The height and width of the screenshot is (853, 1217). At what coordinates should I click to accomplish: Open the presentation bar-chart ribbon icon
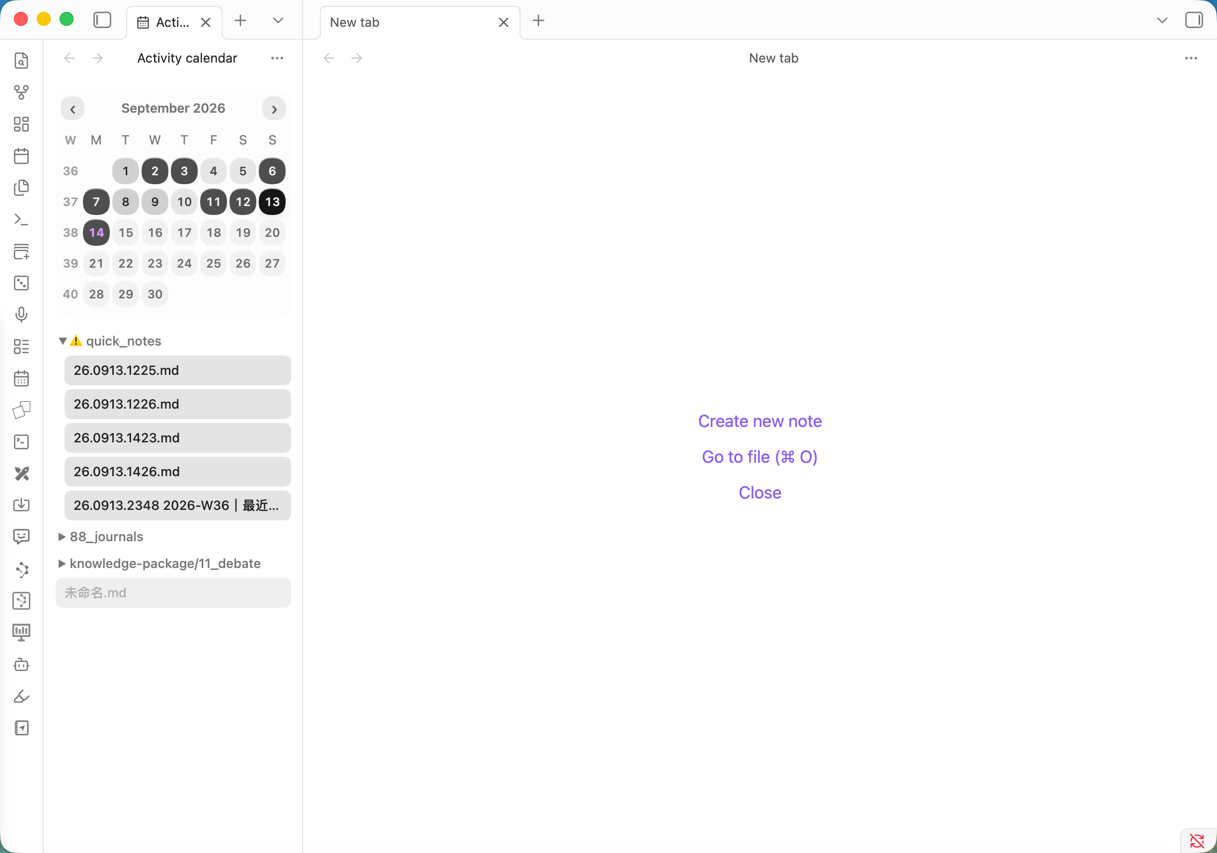point(21,633)
